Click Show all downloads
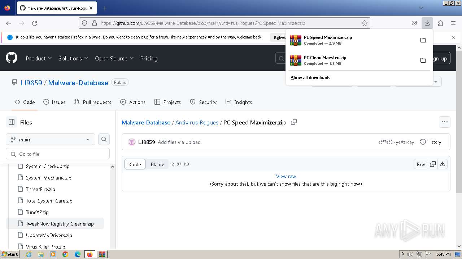The image size is (462, 259). (310, 78)
